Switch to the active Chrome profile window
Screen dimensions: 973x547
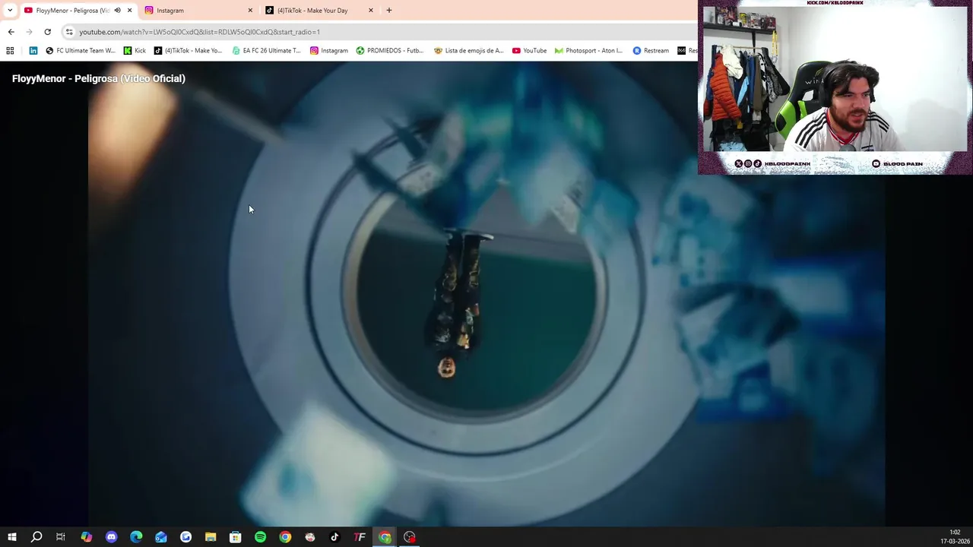[x=385, y=537]
